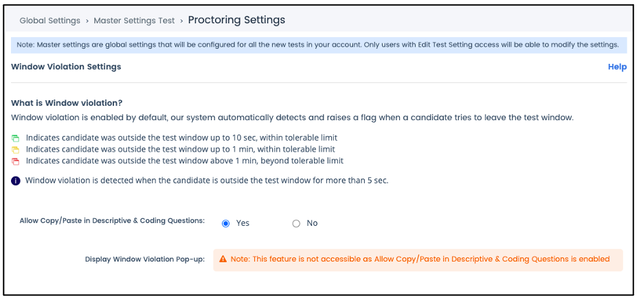The width and height of the screenshot is (639, 300).
Task: Click the green window violation icon
Action: [x=16, y=138]
